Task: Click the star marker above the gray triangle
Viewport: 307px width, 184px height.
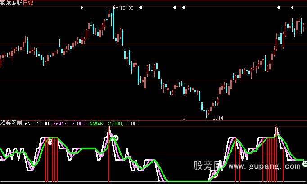Action: (184, 8)
